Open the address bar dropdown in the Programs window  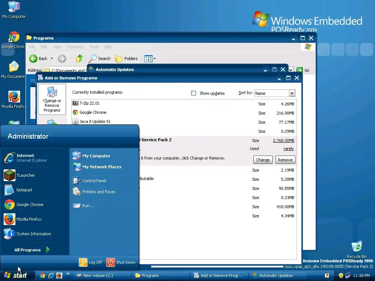(291, 70)
